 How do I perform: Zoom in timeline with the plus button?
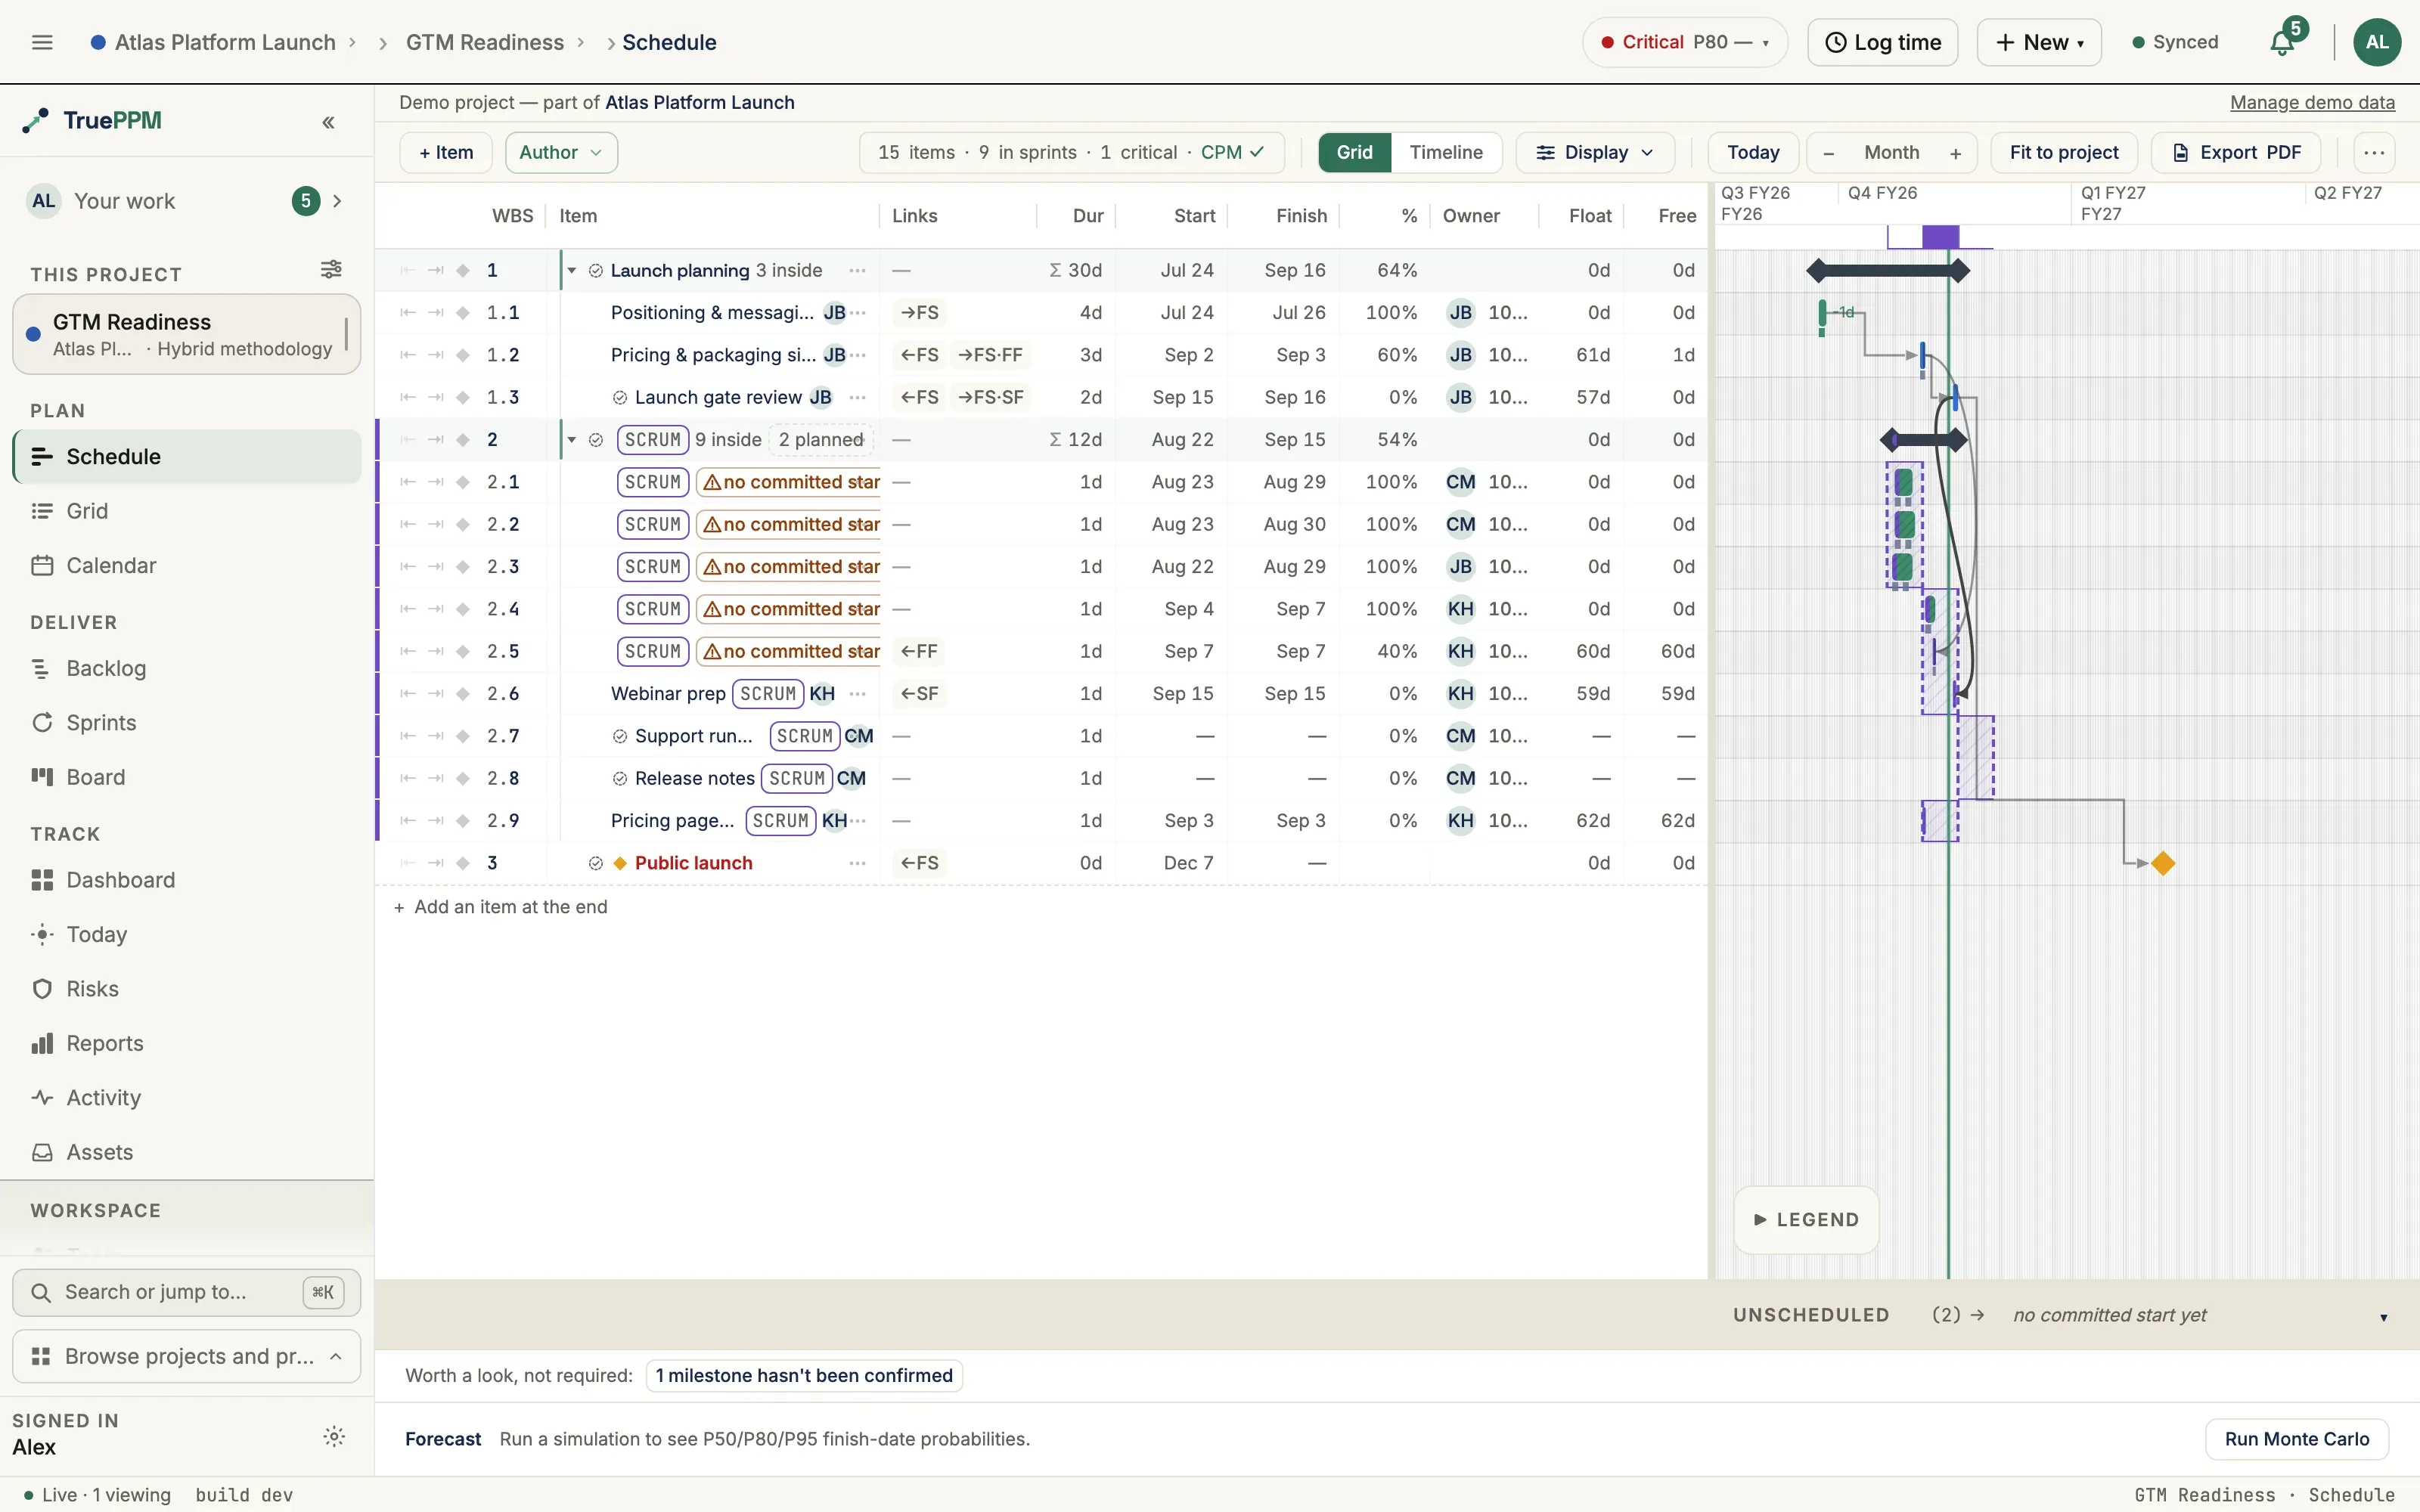point(1955,153)
